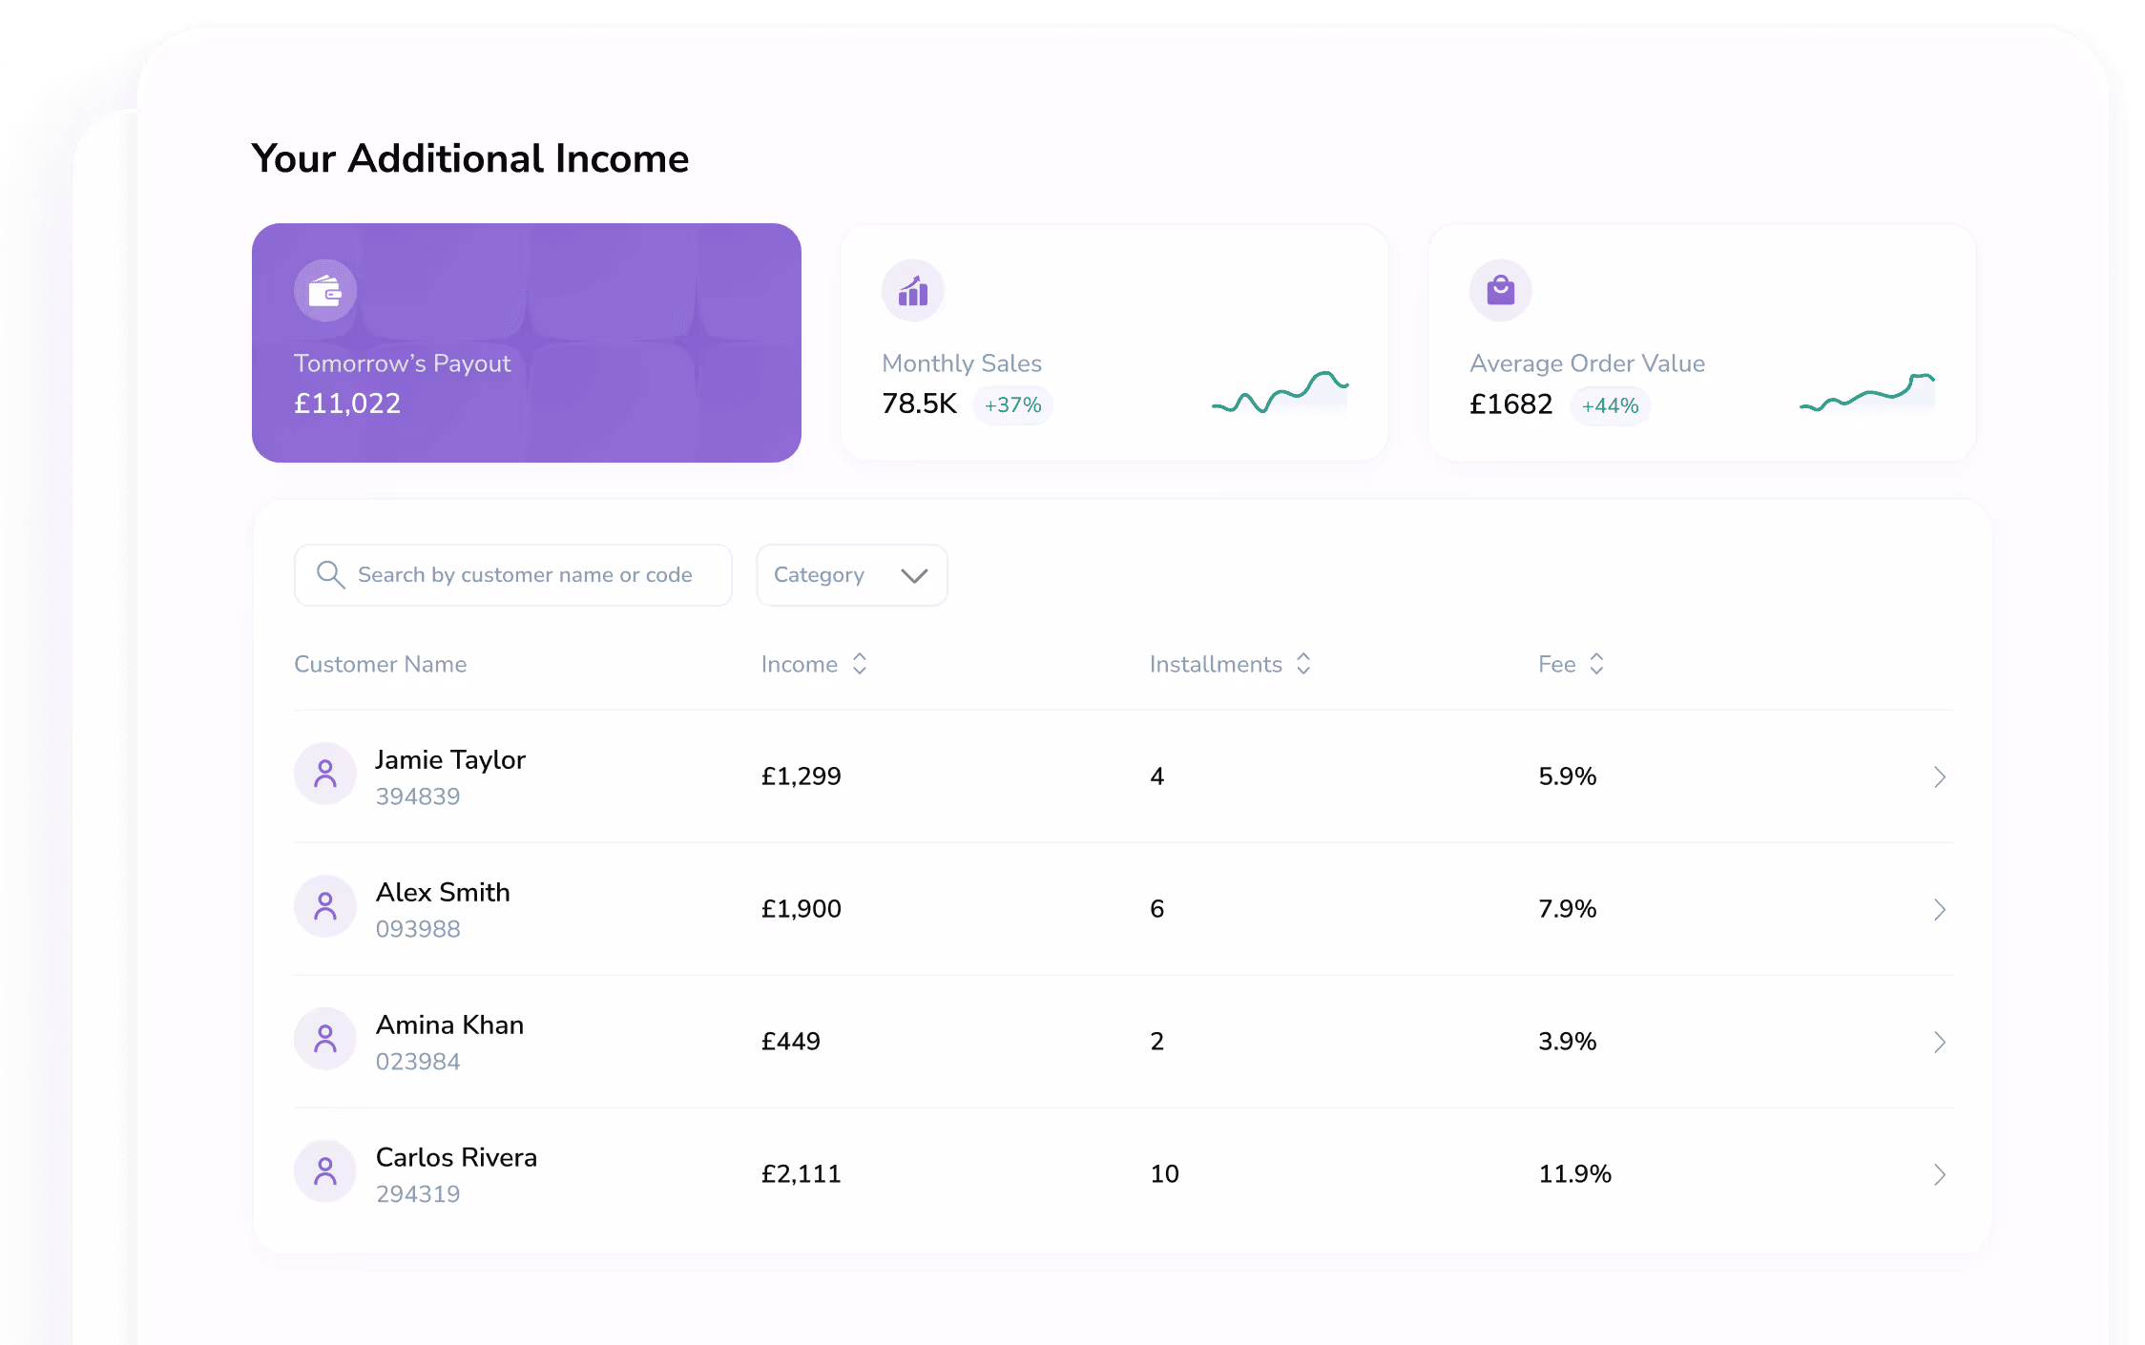Click Alex Smith's avatar icon
This screenshot has height=1345, width=2145.
[x=325, y=906]
